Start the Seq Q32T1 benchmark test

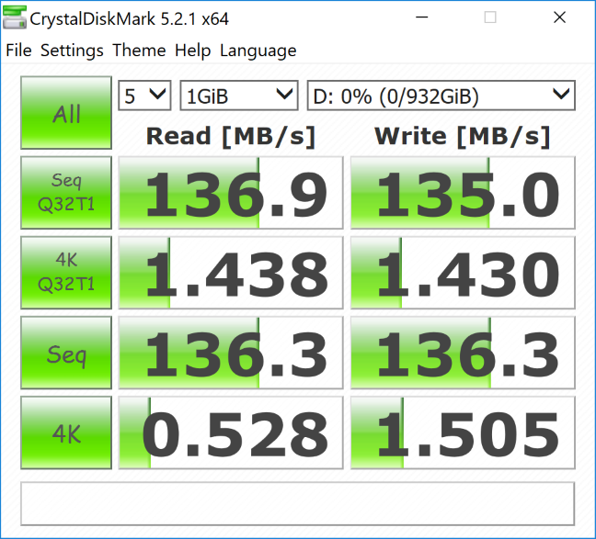point(66,193)
